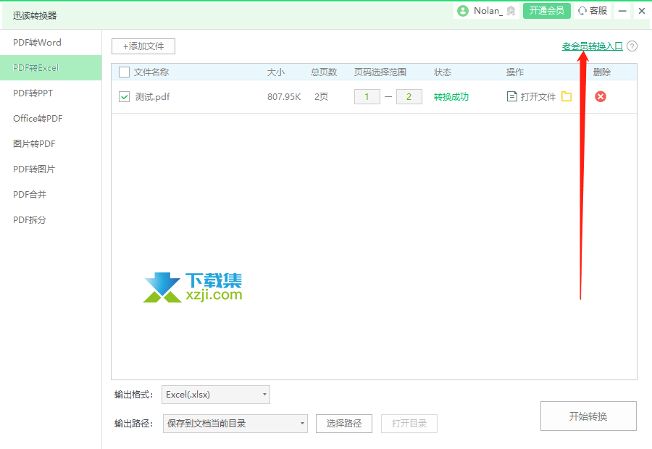Screen dimensions: 652x449
Task: Select the PDF合并 tab
Action: (51, 195)
